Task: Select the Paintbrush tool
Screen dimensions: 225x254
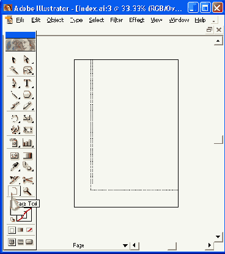Action: 14,106
